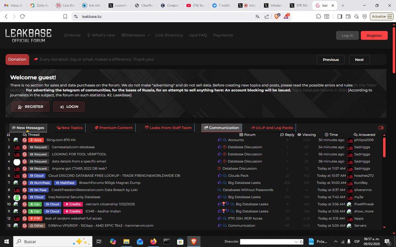
Task: Click the LeakBase Official Forum logo
Action: click(28, 35)
